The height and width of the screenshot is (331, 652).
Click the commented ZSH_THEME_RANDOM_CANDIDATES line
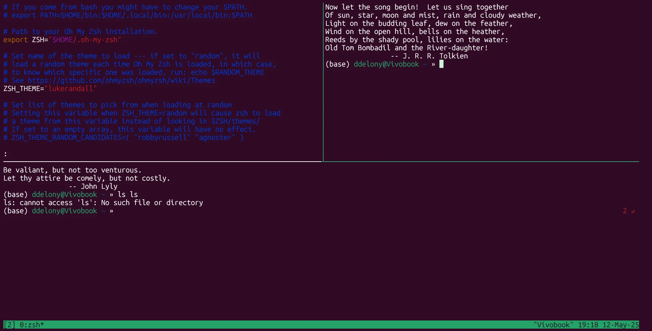tap(123, 137)
